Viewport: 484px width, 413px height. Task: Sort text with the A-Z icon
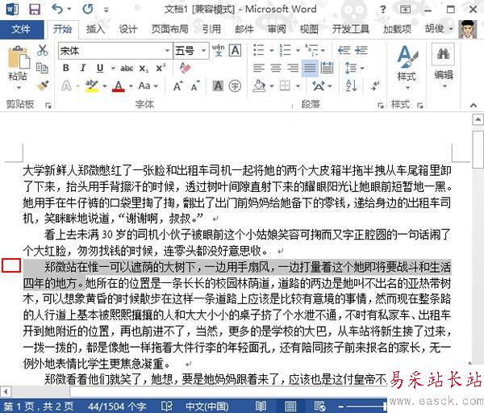pos(351,86)
